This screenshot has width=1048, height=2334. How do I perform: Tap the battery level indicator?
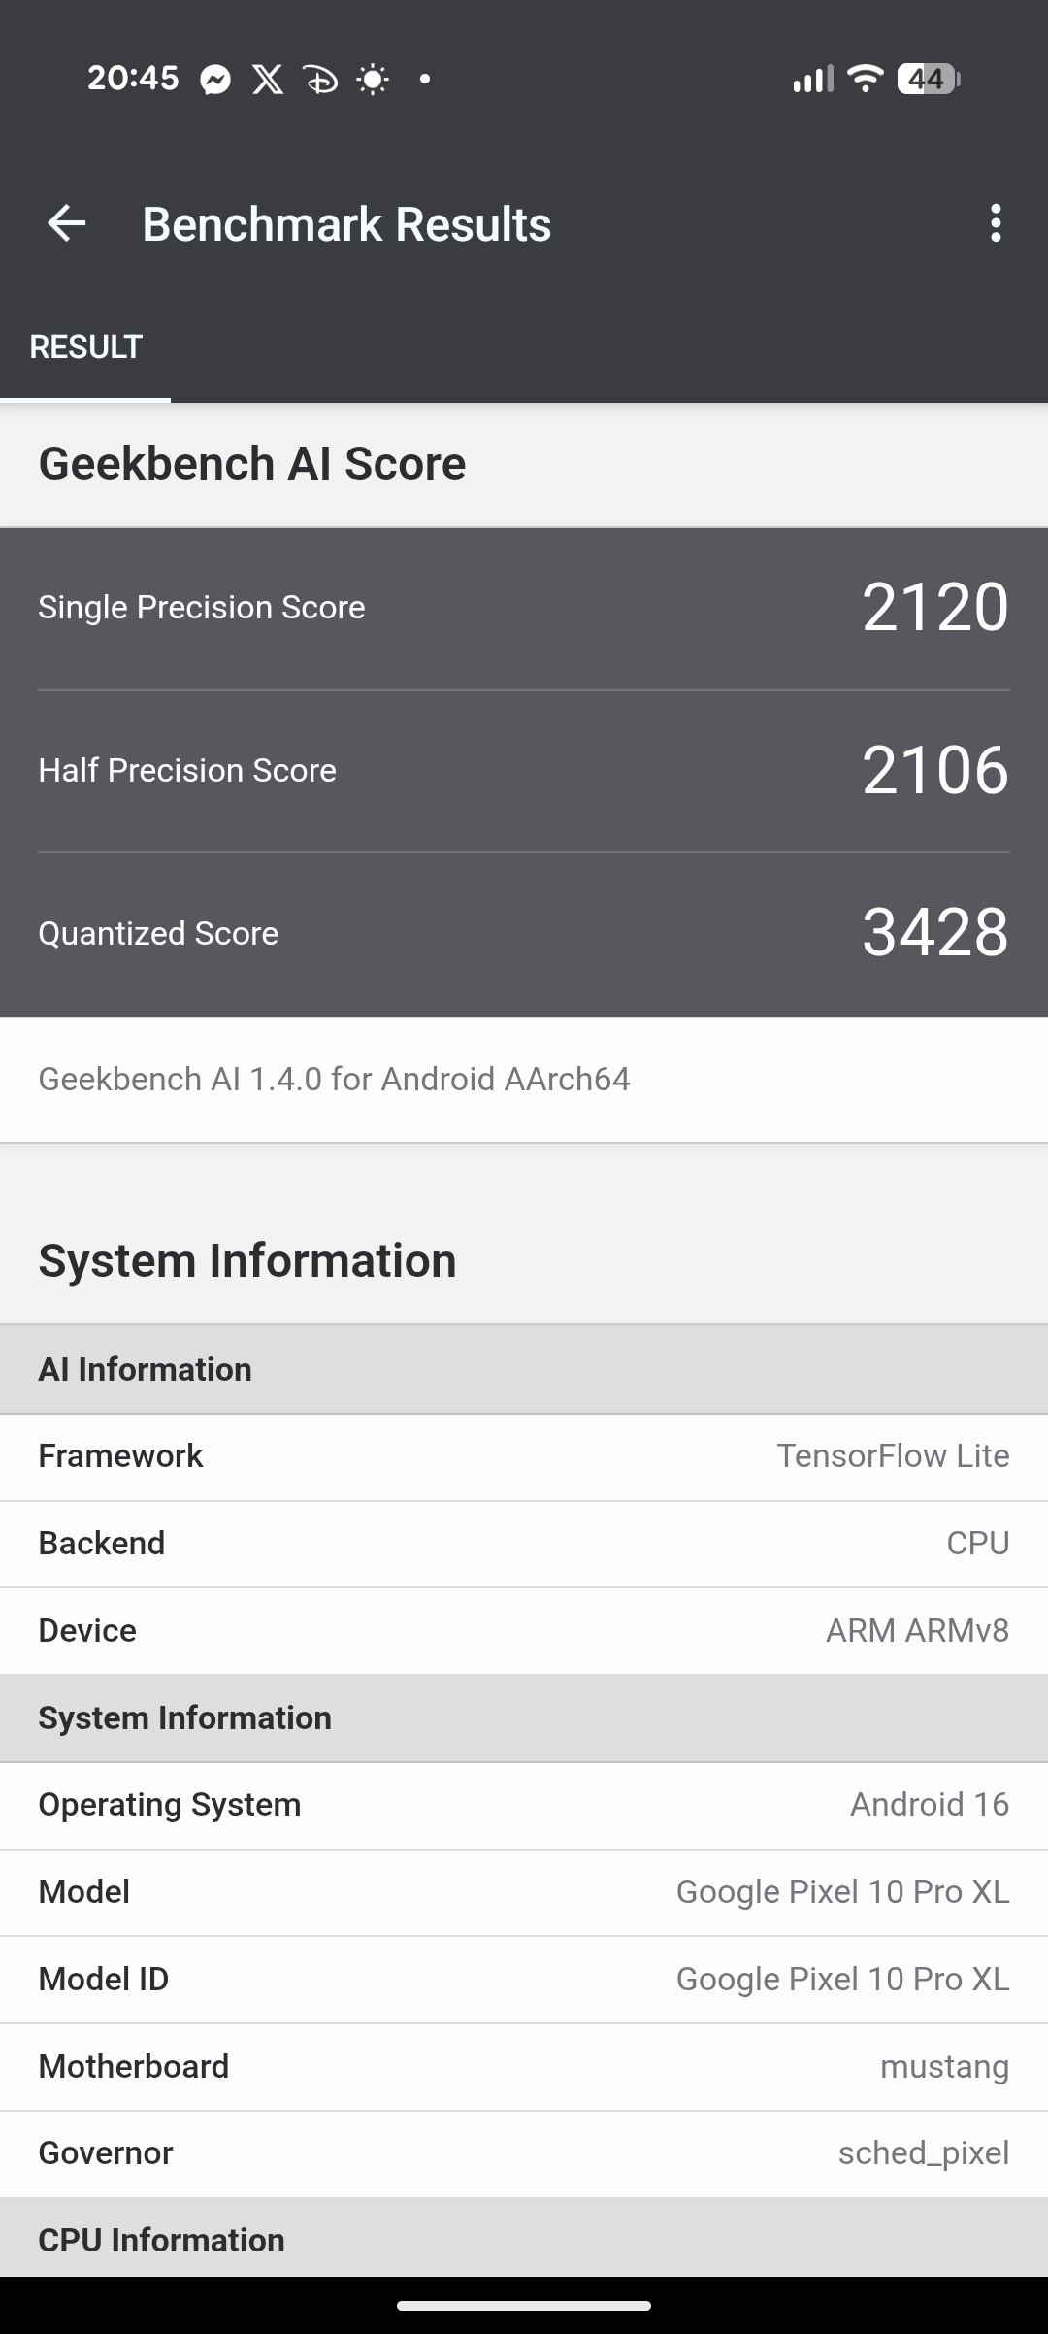(x=928, y=79)
